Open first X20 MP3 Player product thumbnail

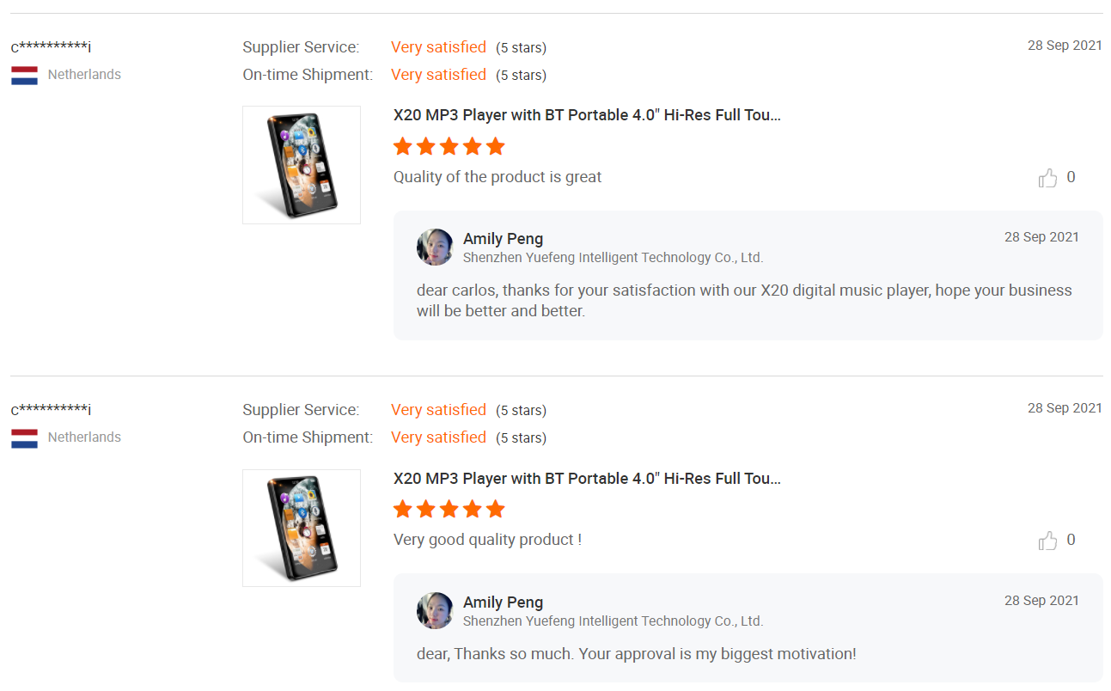302,165
